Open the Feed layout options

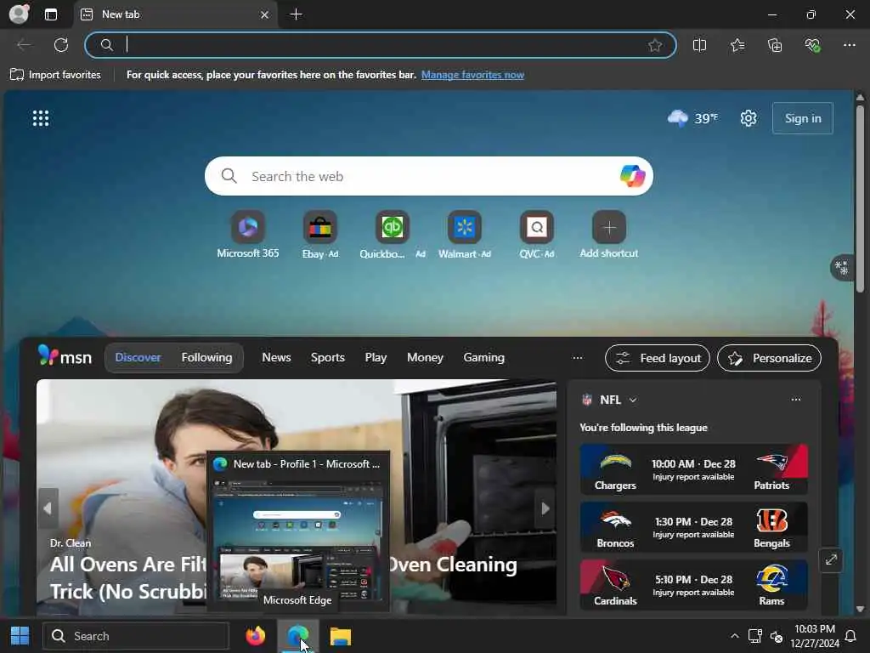click(657, 358)
